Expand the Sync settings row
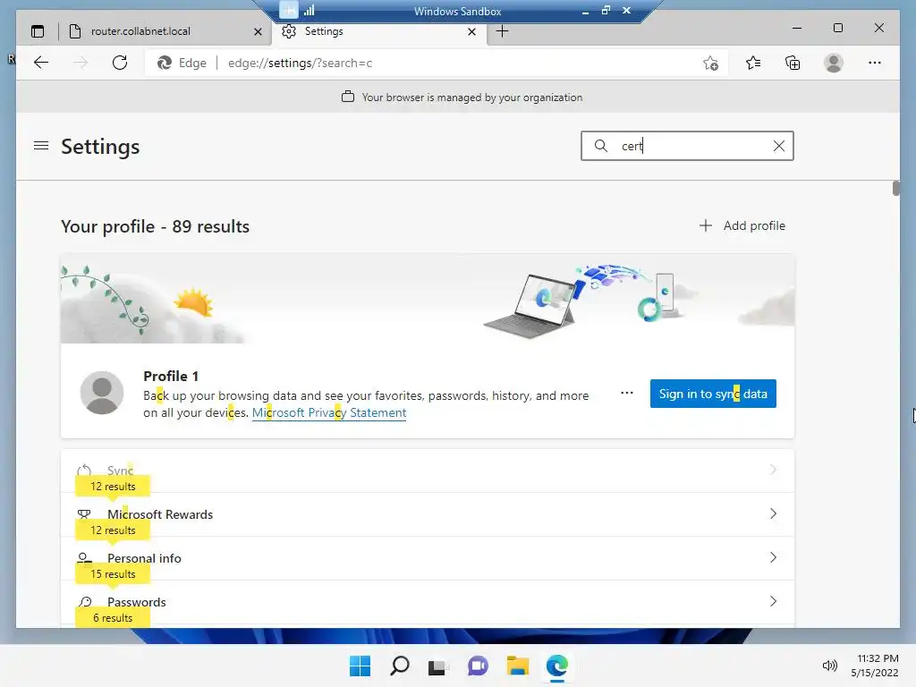 tap(428, 471)
